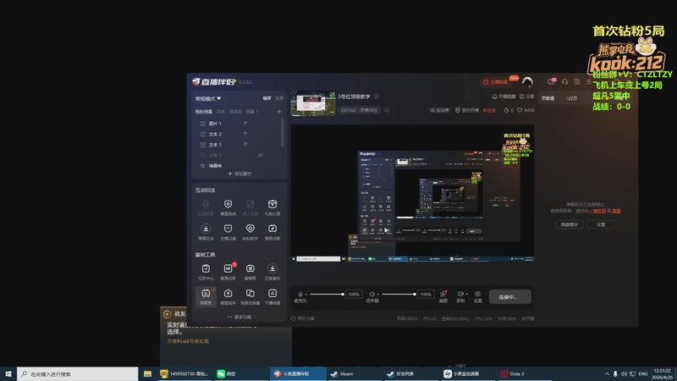The width and height of the screenshot is (677, 381).
Task: Toggle the flag icon on 文本 2 row
Action: (x=245, y=134)
